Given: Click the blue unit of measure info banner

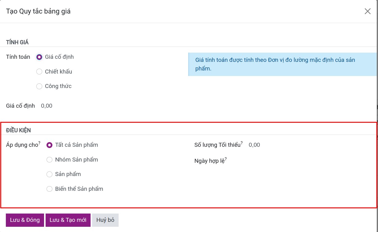Looking at the screenshot, I should (282, 64).
